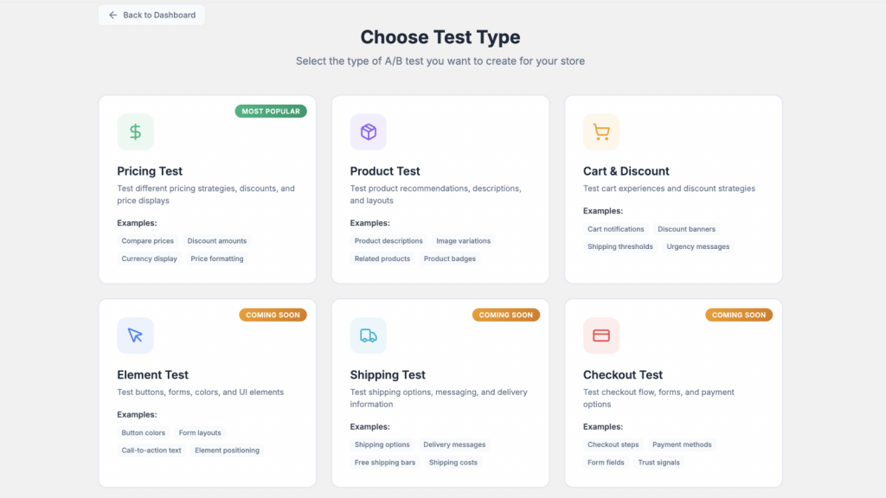Click the dollar sign Pricing Test icon
The image size is (886, 498).
tap(135, 132)
